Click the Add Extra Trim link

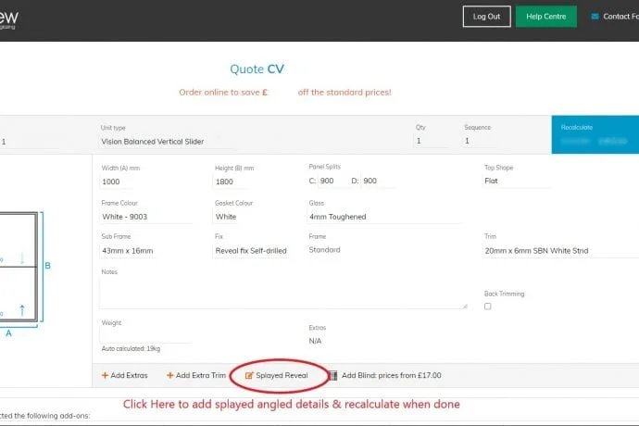tap(196, 375)
